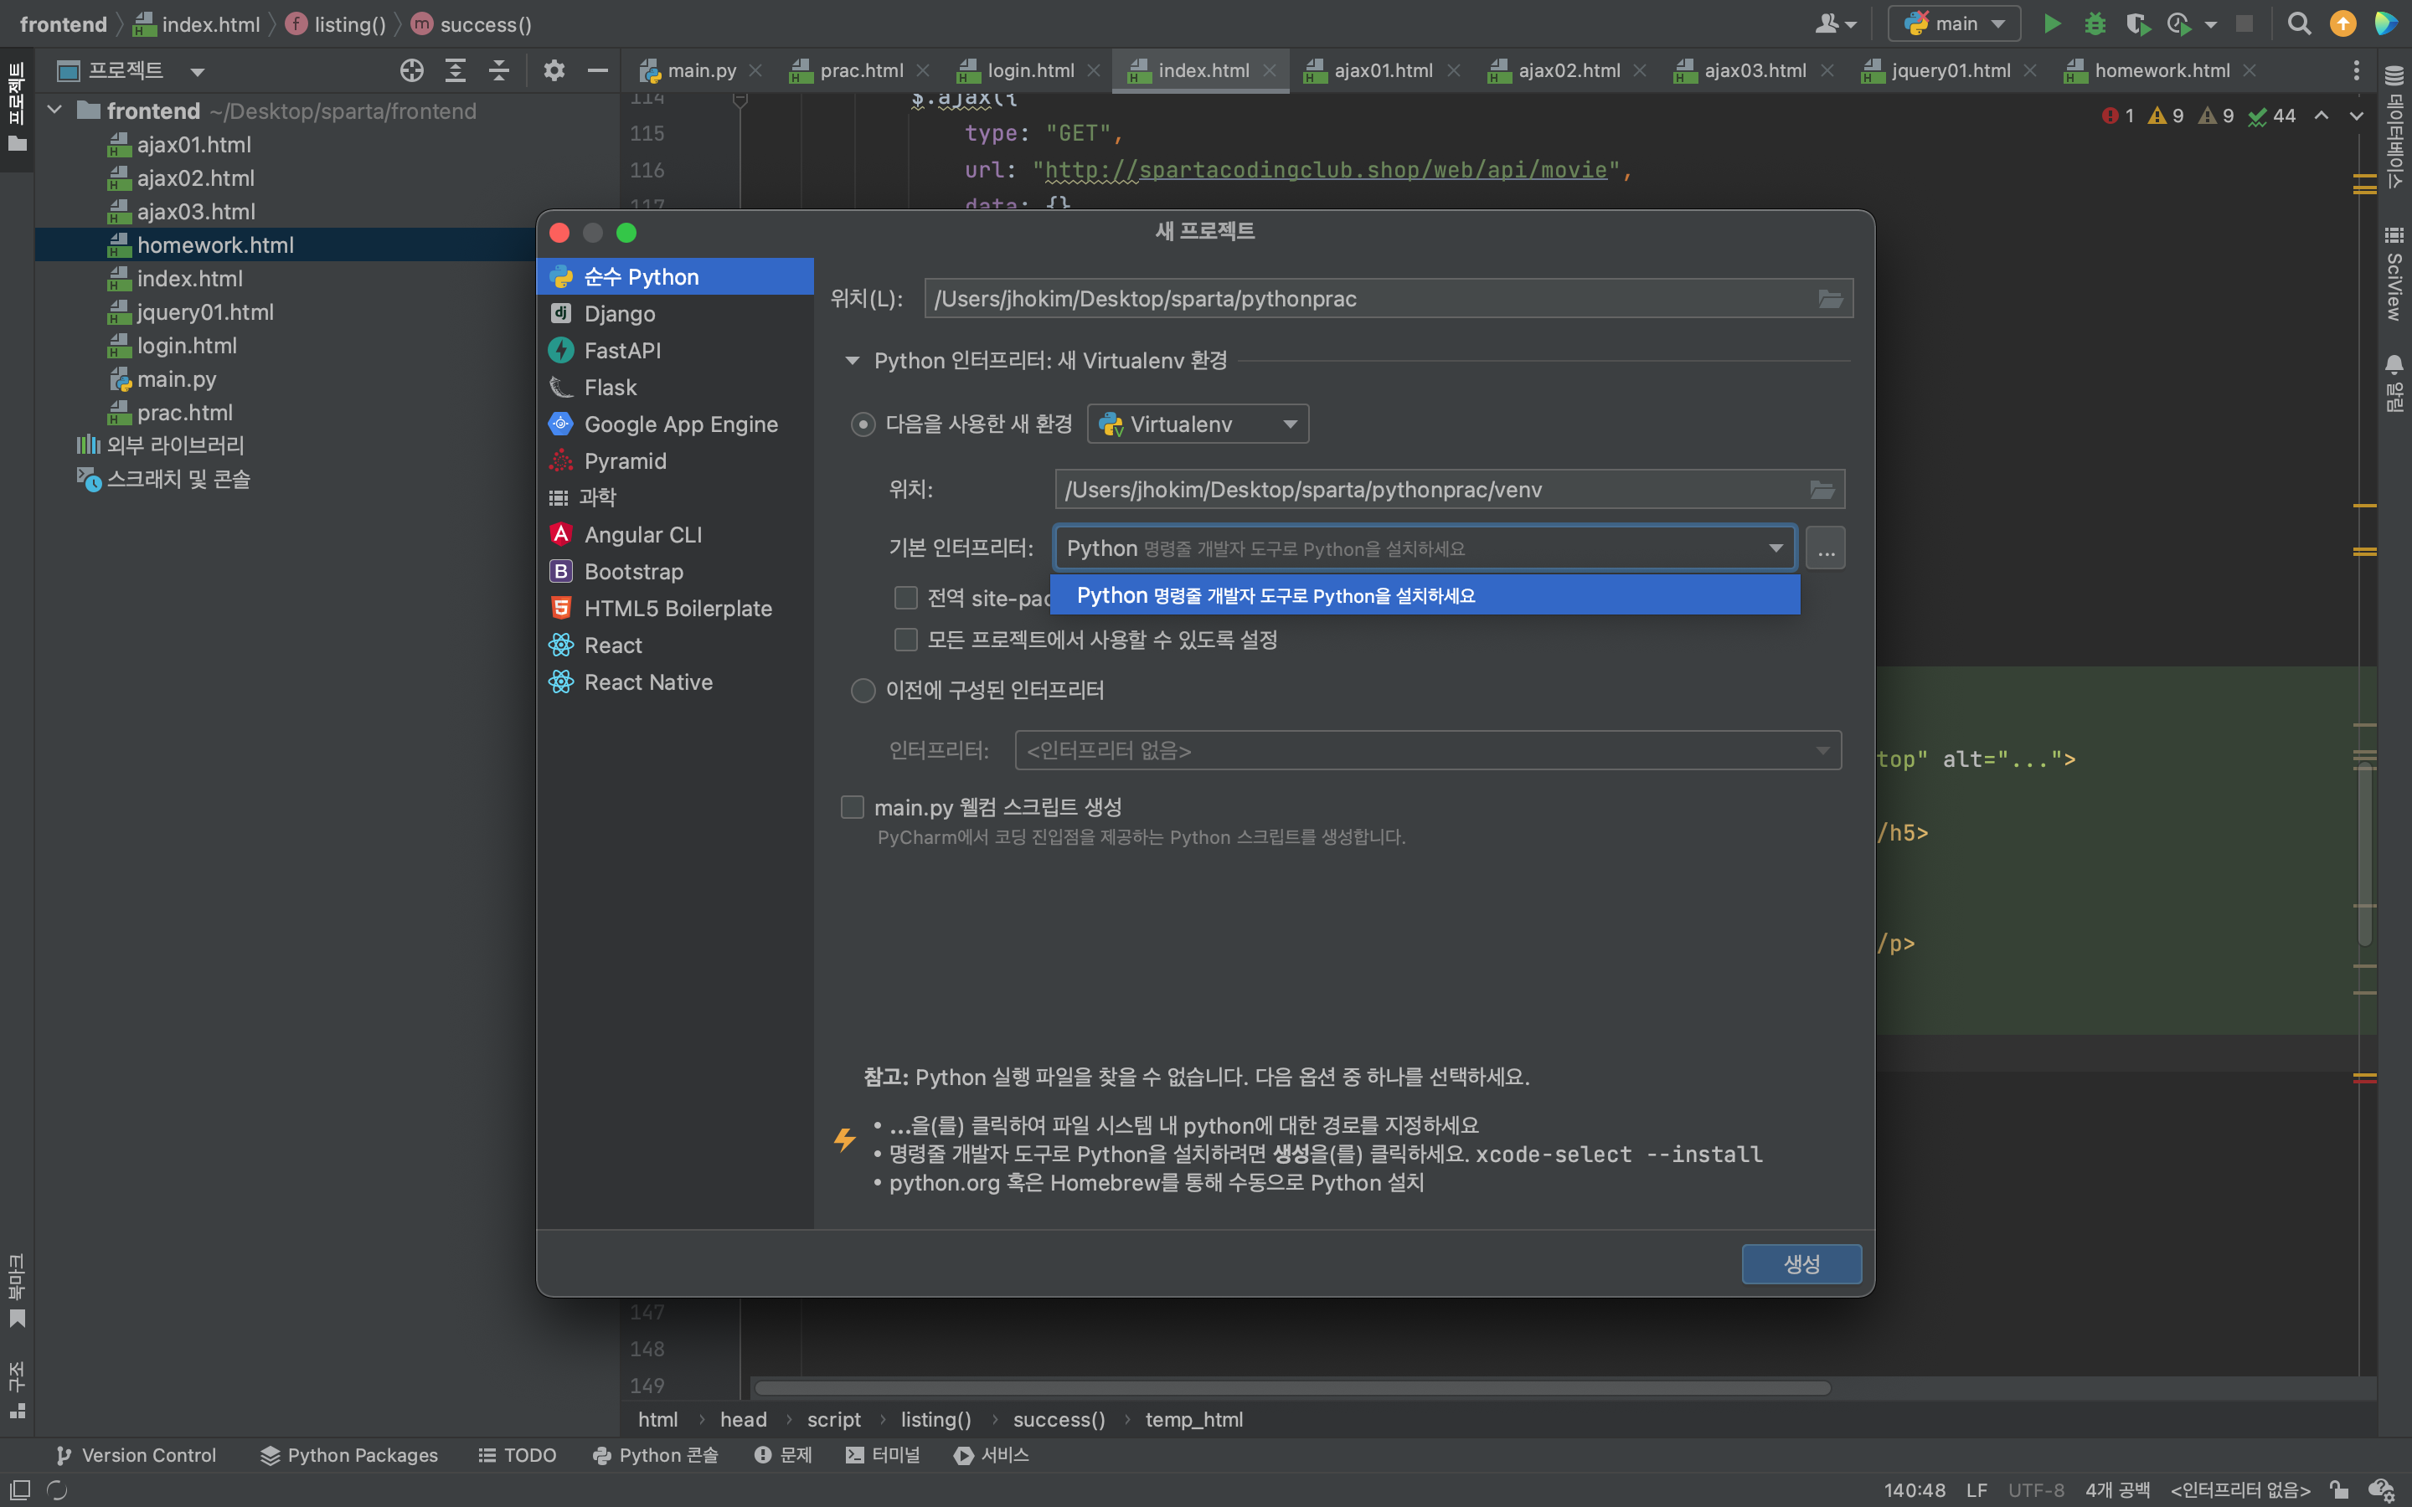Click the editor vertical scrollbar thumb
The width and height of the screenshot is (2412, 1507).
point(2364,853)
